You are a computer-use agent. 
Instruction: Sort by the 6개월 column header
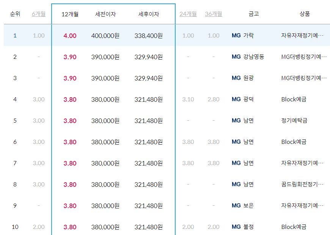coord(39,14)
